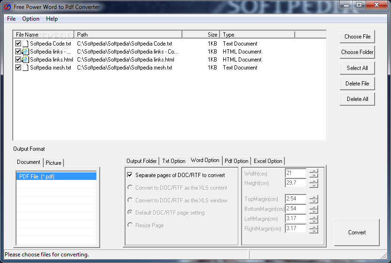Click the Select All button
Viewport: 391px width, 263px height.
[357, 68]
